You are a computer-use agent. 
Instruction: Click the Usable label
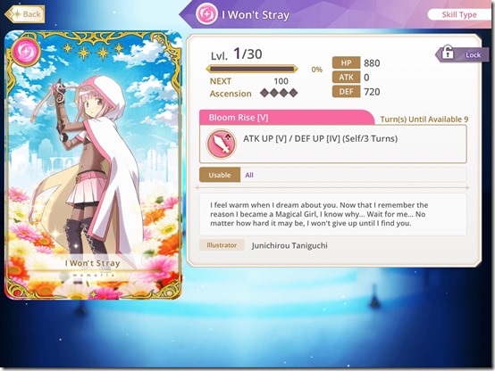click(x=220, y=175)
